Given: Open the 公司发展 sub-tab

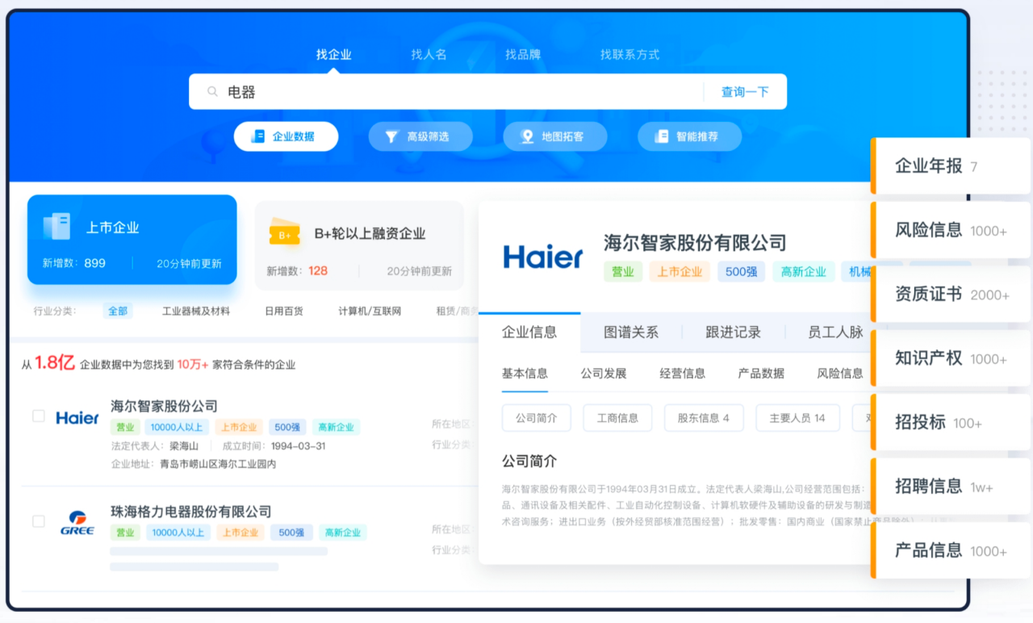Looking at the screenshot, I should 604,373.
